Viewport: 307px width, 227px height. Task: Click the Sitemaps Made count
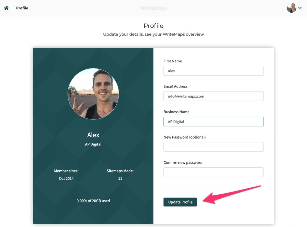coord(120,178)
